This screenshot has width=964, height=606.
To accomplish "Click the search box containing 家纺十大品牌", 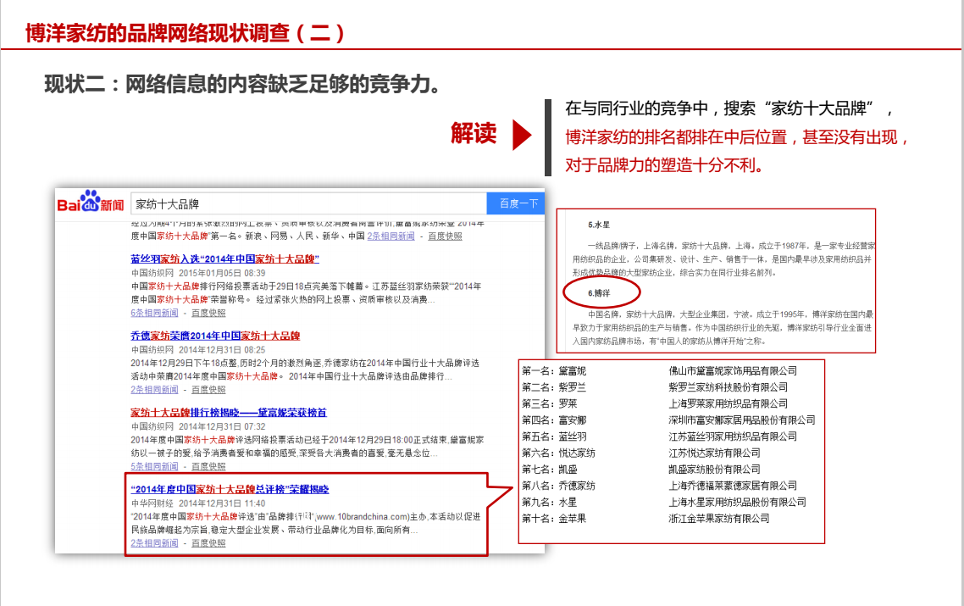I will click(x=308, y=204).
